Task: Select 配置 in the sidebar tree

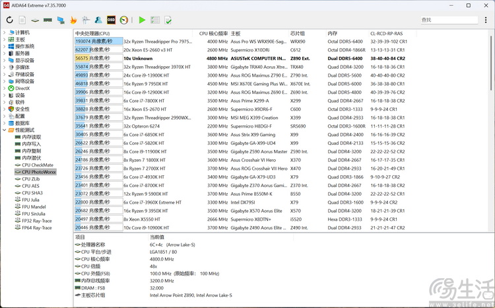Action: [20, 116]
